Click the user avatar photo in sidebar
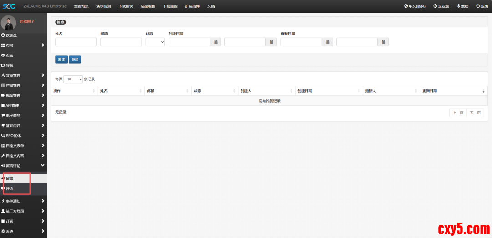Viewport: 492px width, 238px height. click(9, 23)
